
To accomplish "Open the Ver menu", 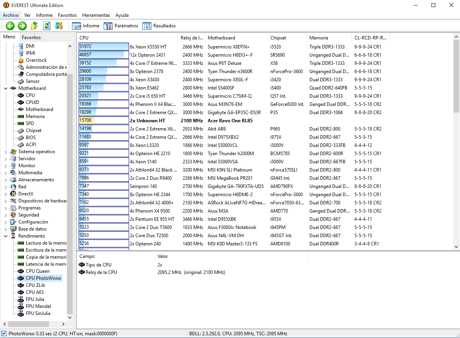I will coord(27,15).
